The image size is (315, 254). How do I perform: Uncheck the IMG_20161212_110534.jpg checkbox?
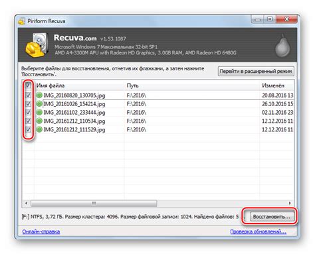[x=28, y=121]
